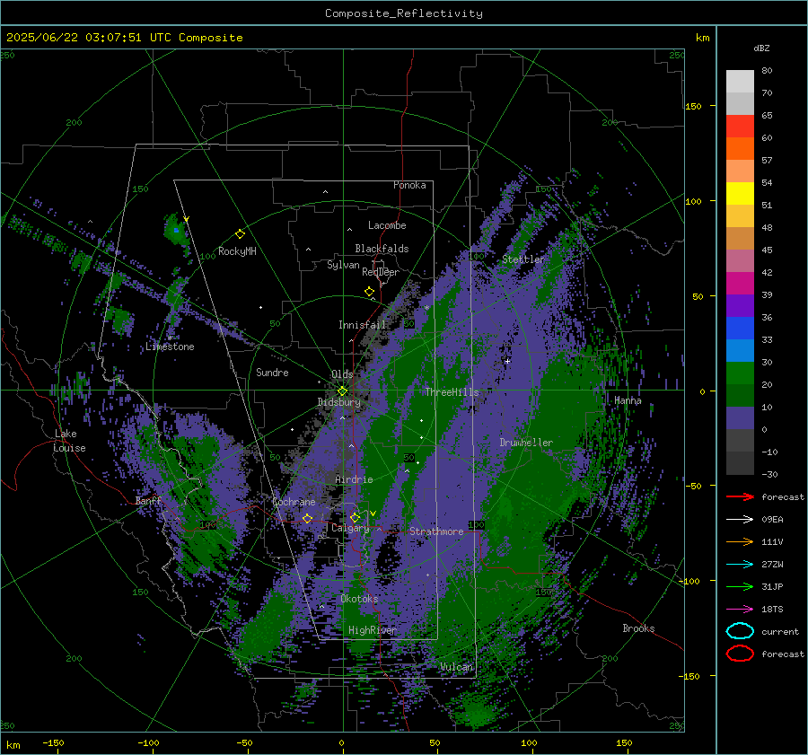Image resolution: width=808 pixels, height=755 pixels.
Task: Click the RockyMH label
Action: click(x=237, y=251)
